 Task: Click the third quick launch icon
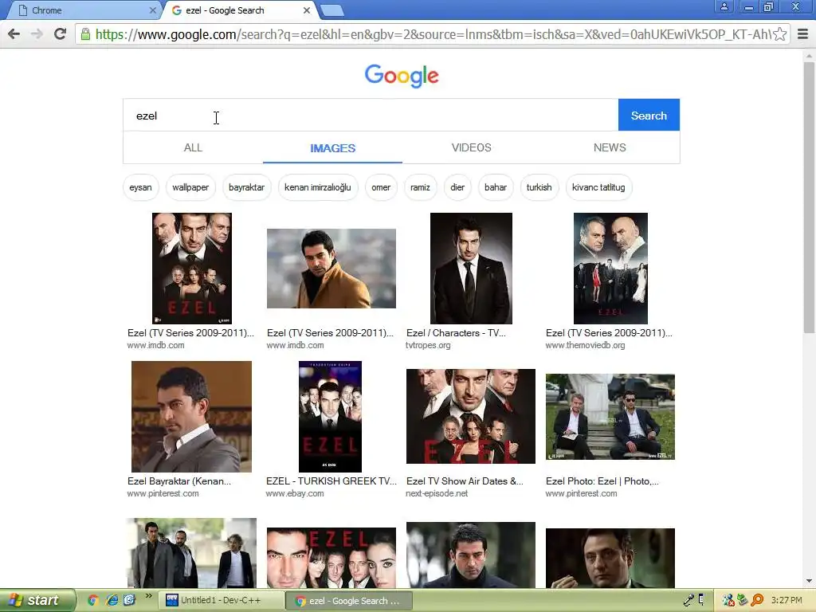click(129, 601)
